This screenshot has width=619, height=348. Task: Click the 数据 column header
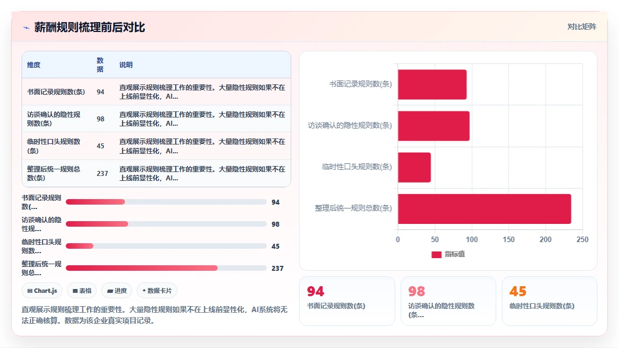pyautogui.click(x=100, y=65)
